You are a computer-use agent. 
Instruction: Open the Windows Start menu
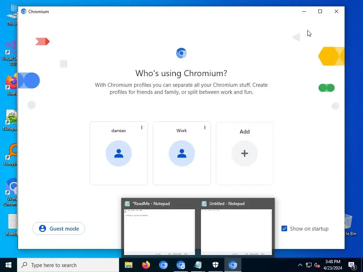click(x=9, y=265)
